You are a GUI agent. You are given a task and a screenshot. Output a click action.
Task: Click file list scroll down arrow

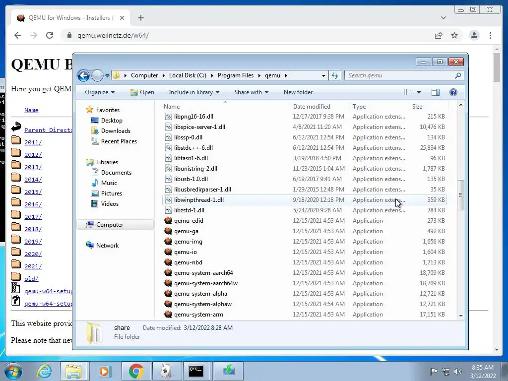(x=461, y=316)
